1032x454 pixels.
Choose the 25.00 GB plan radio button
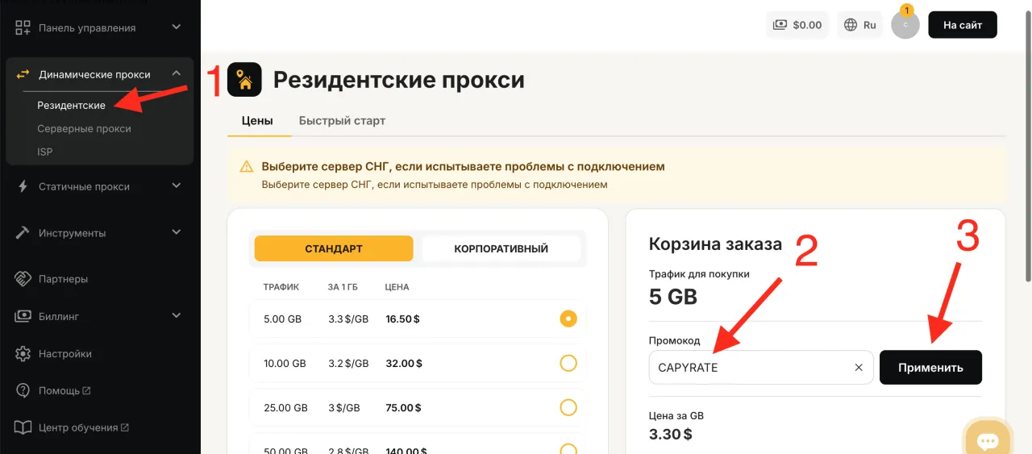pyautogui.click(x=568, y=408)
